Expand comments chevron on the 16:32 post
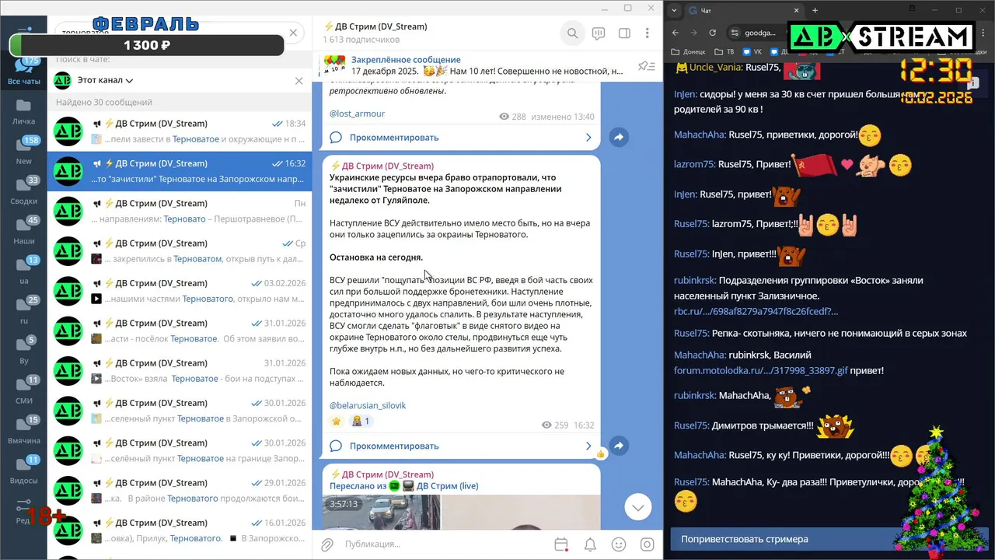 click(588, 446)
